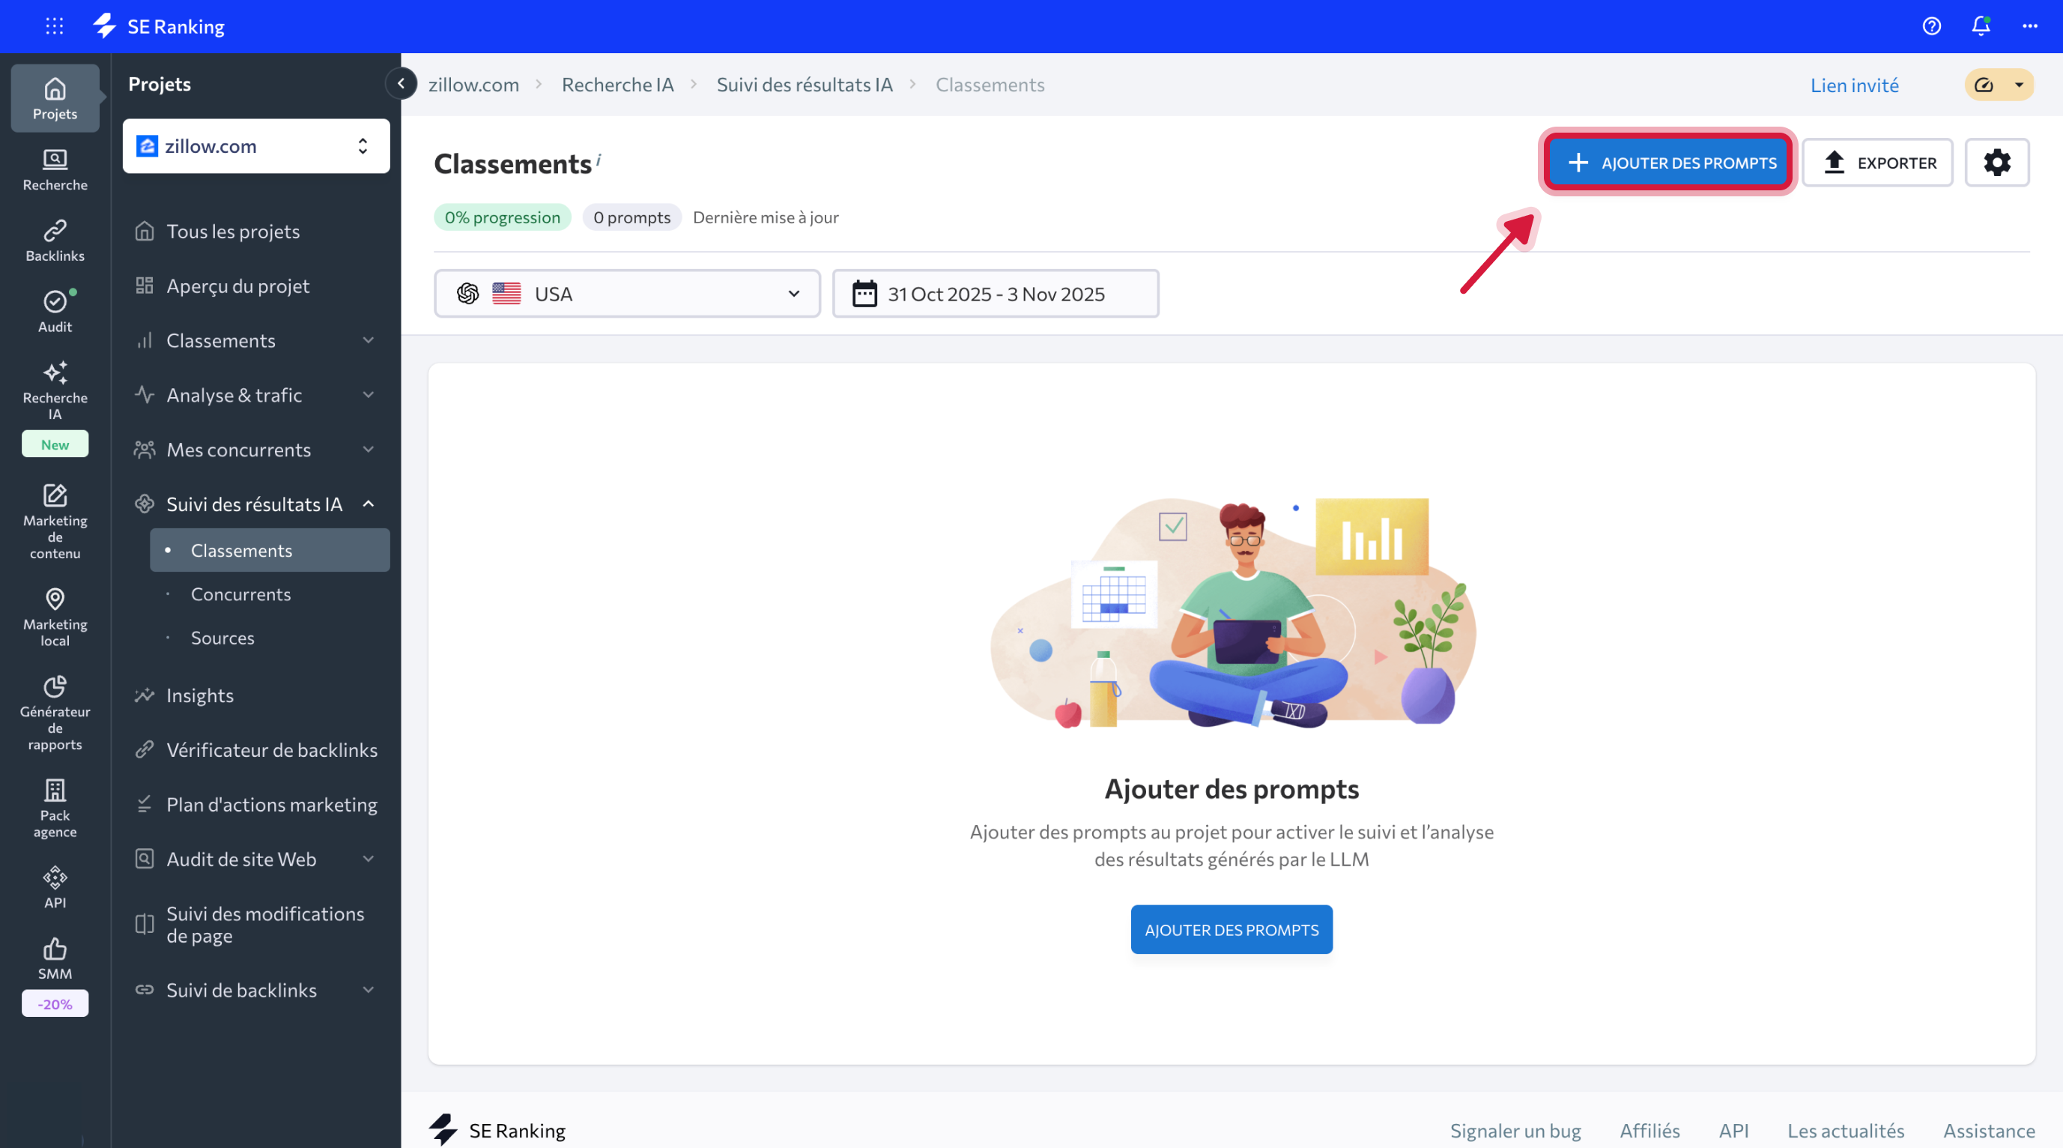Image resolution: width=2063 pixels, height=1148 pixels.
Task: Click the Marketing local pin icon
Action: point(55,599)
